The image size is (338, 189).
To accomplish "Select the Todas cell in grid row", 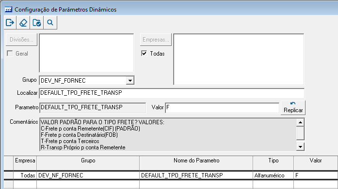I will coord(25,175).
